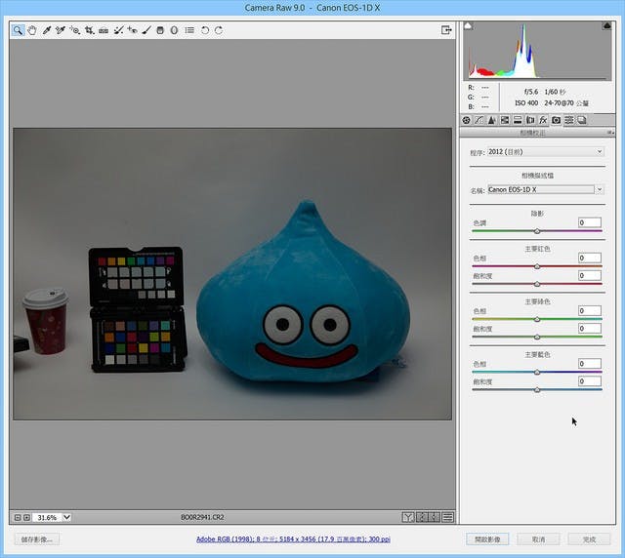Click the blue primary saturation value field
The image size is (625, 558).
(590, 381)
